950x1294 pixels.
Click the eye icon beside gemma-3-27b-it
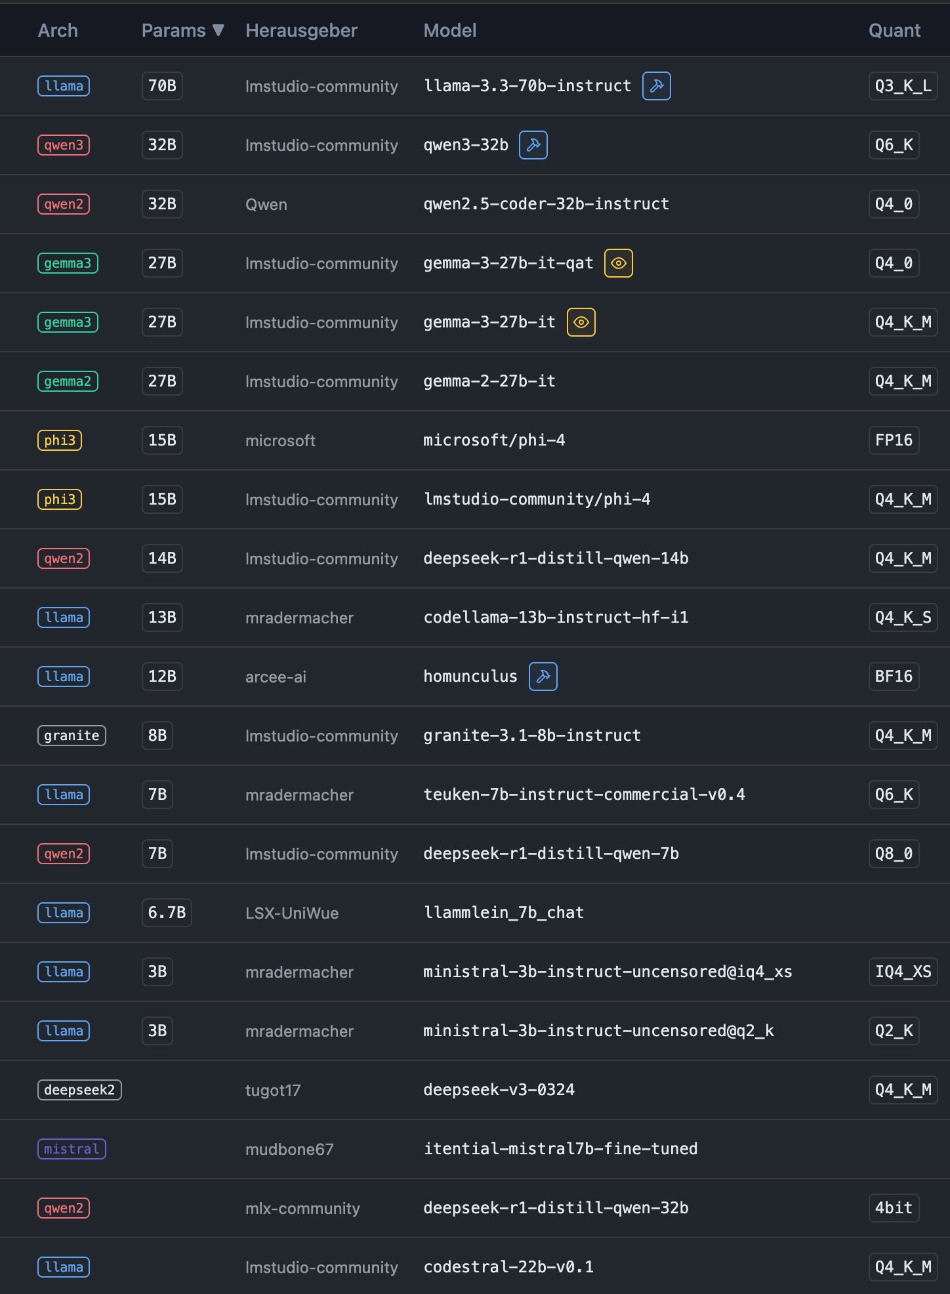(581, 322)
